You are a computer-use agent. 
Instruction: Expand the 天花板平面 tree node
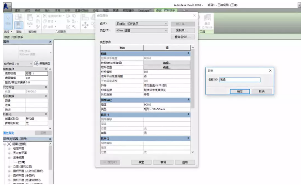(x=9, y=153)
